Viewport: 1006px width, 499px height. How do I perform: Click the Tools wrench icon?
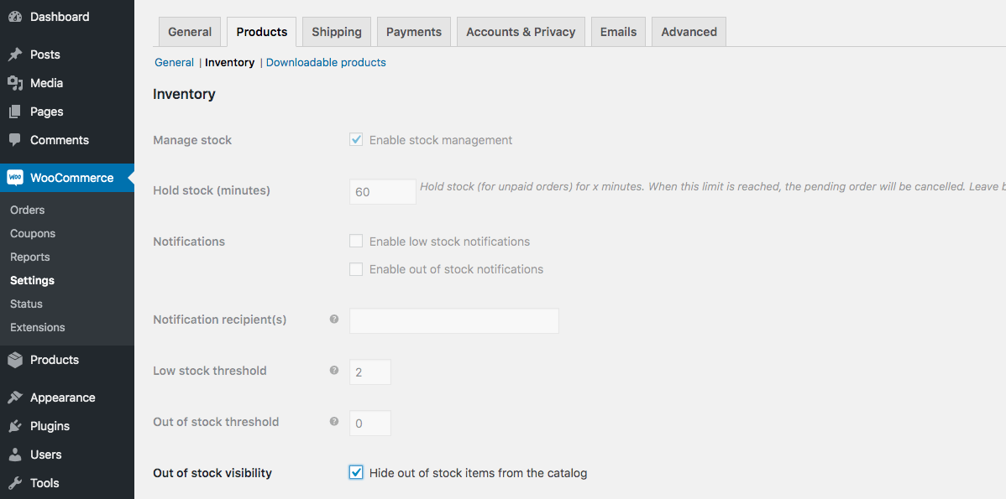[15, 483]
